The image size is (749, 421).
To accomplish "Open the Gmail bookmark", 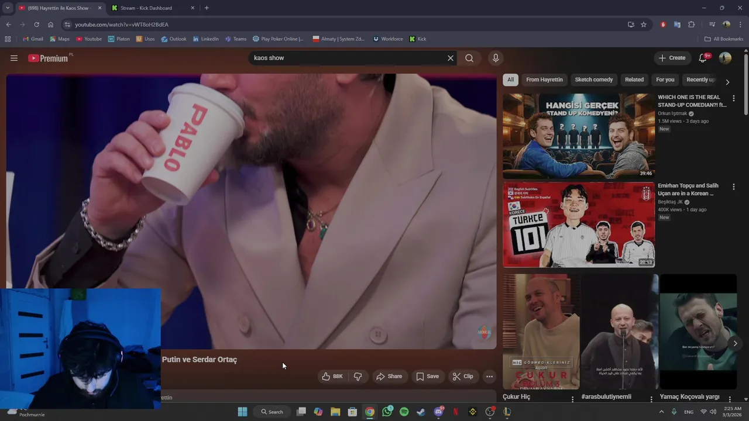I will [33, 39].
